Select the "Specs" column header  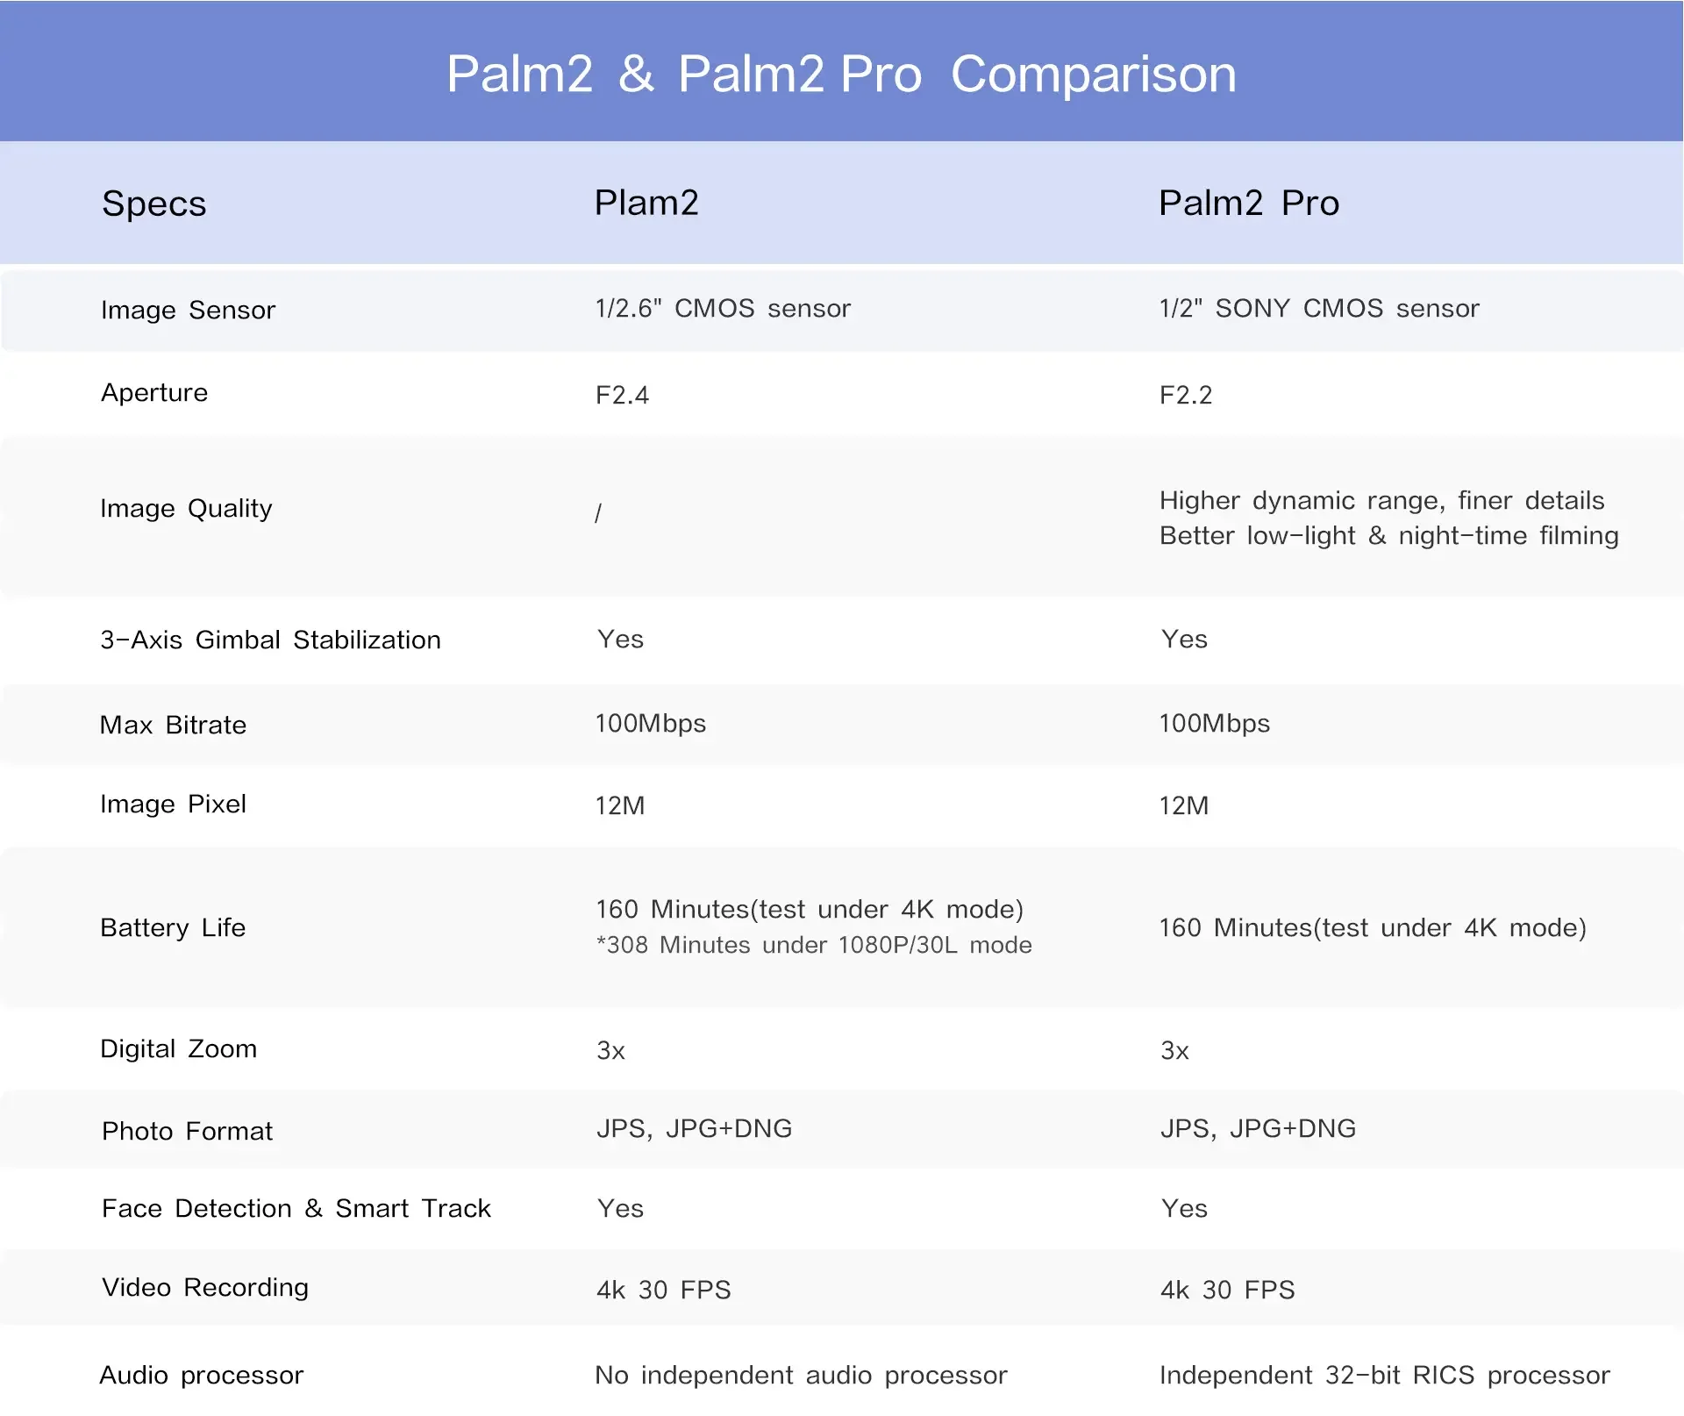pyautogui.click(x=154, y=204)
